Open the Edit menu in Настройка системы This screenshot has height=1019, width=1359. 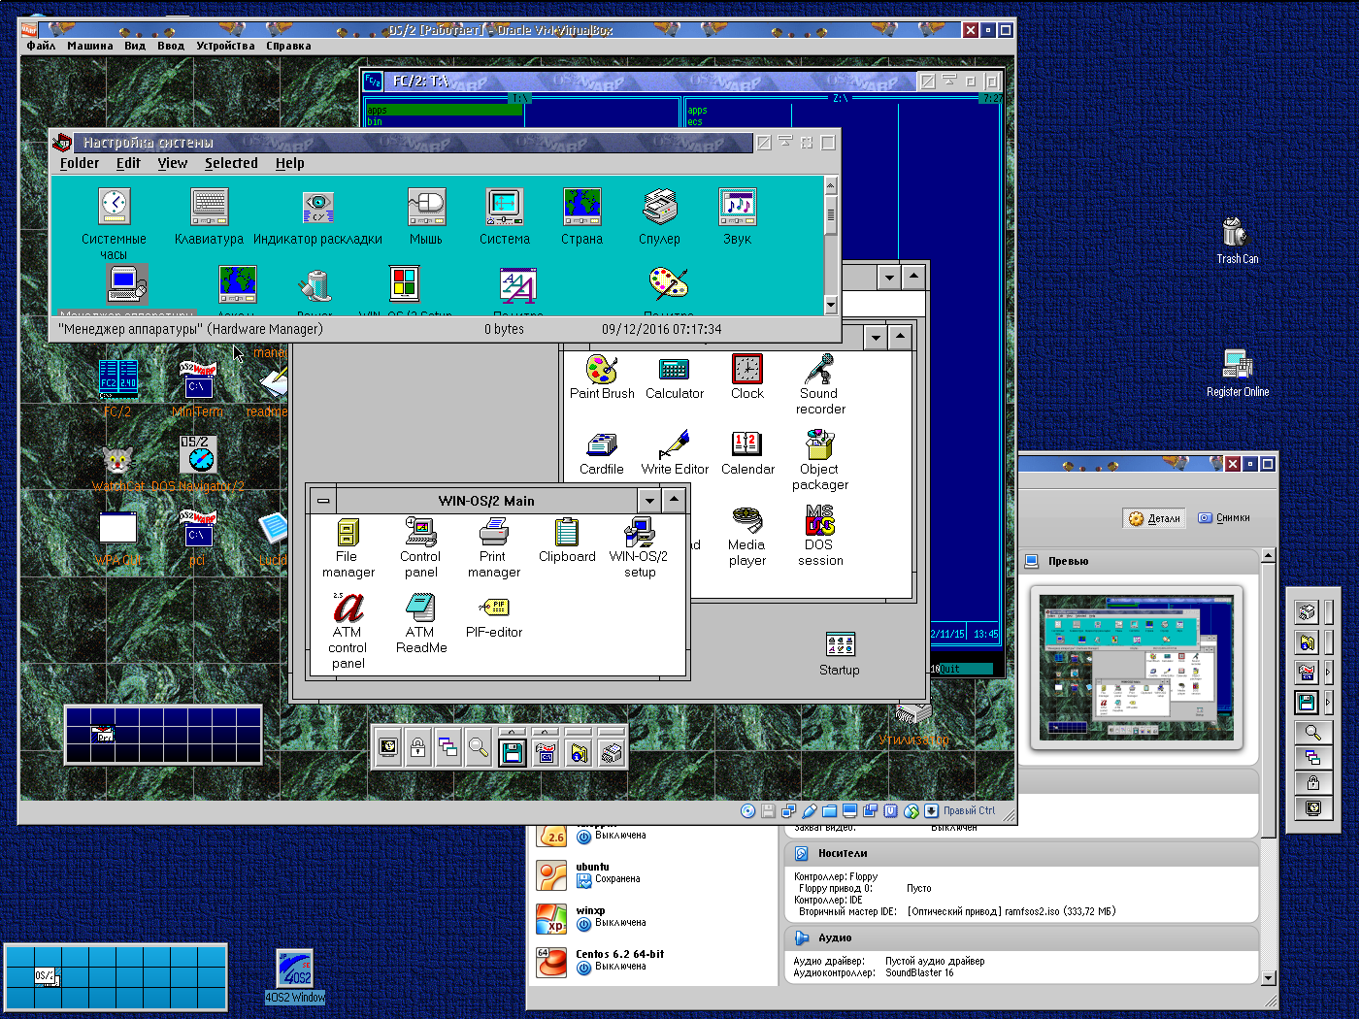click(128, 163)
